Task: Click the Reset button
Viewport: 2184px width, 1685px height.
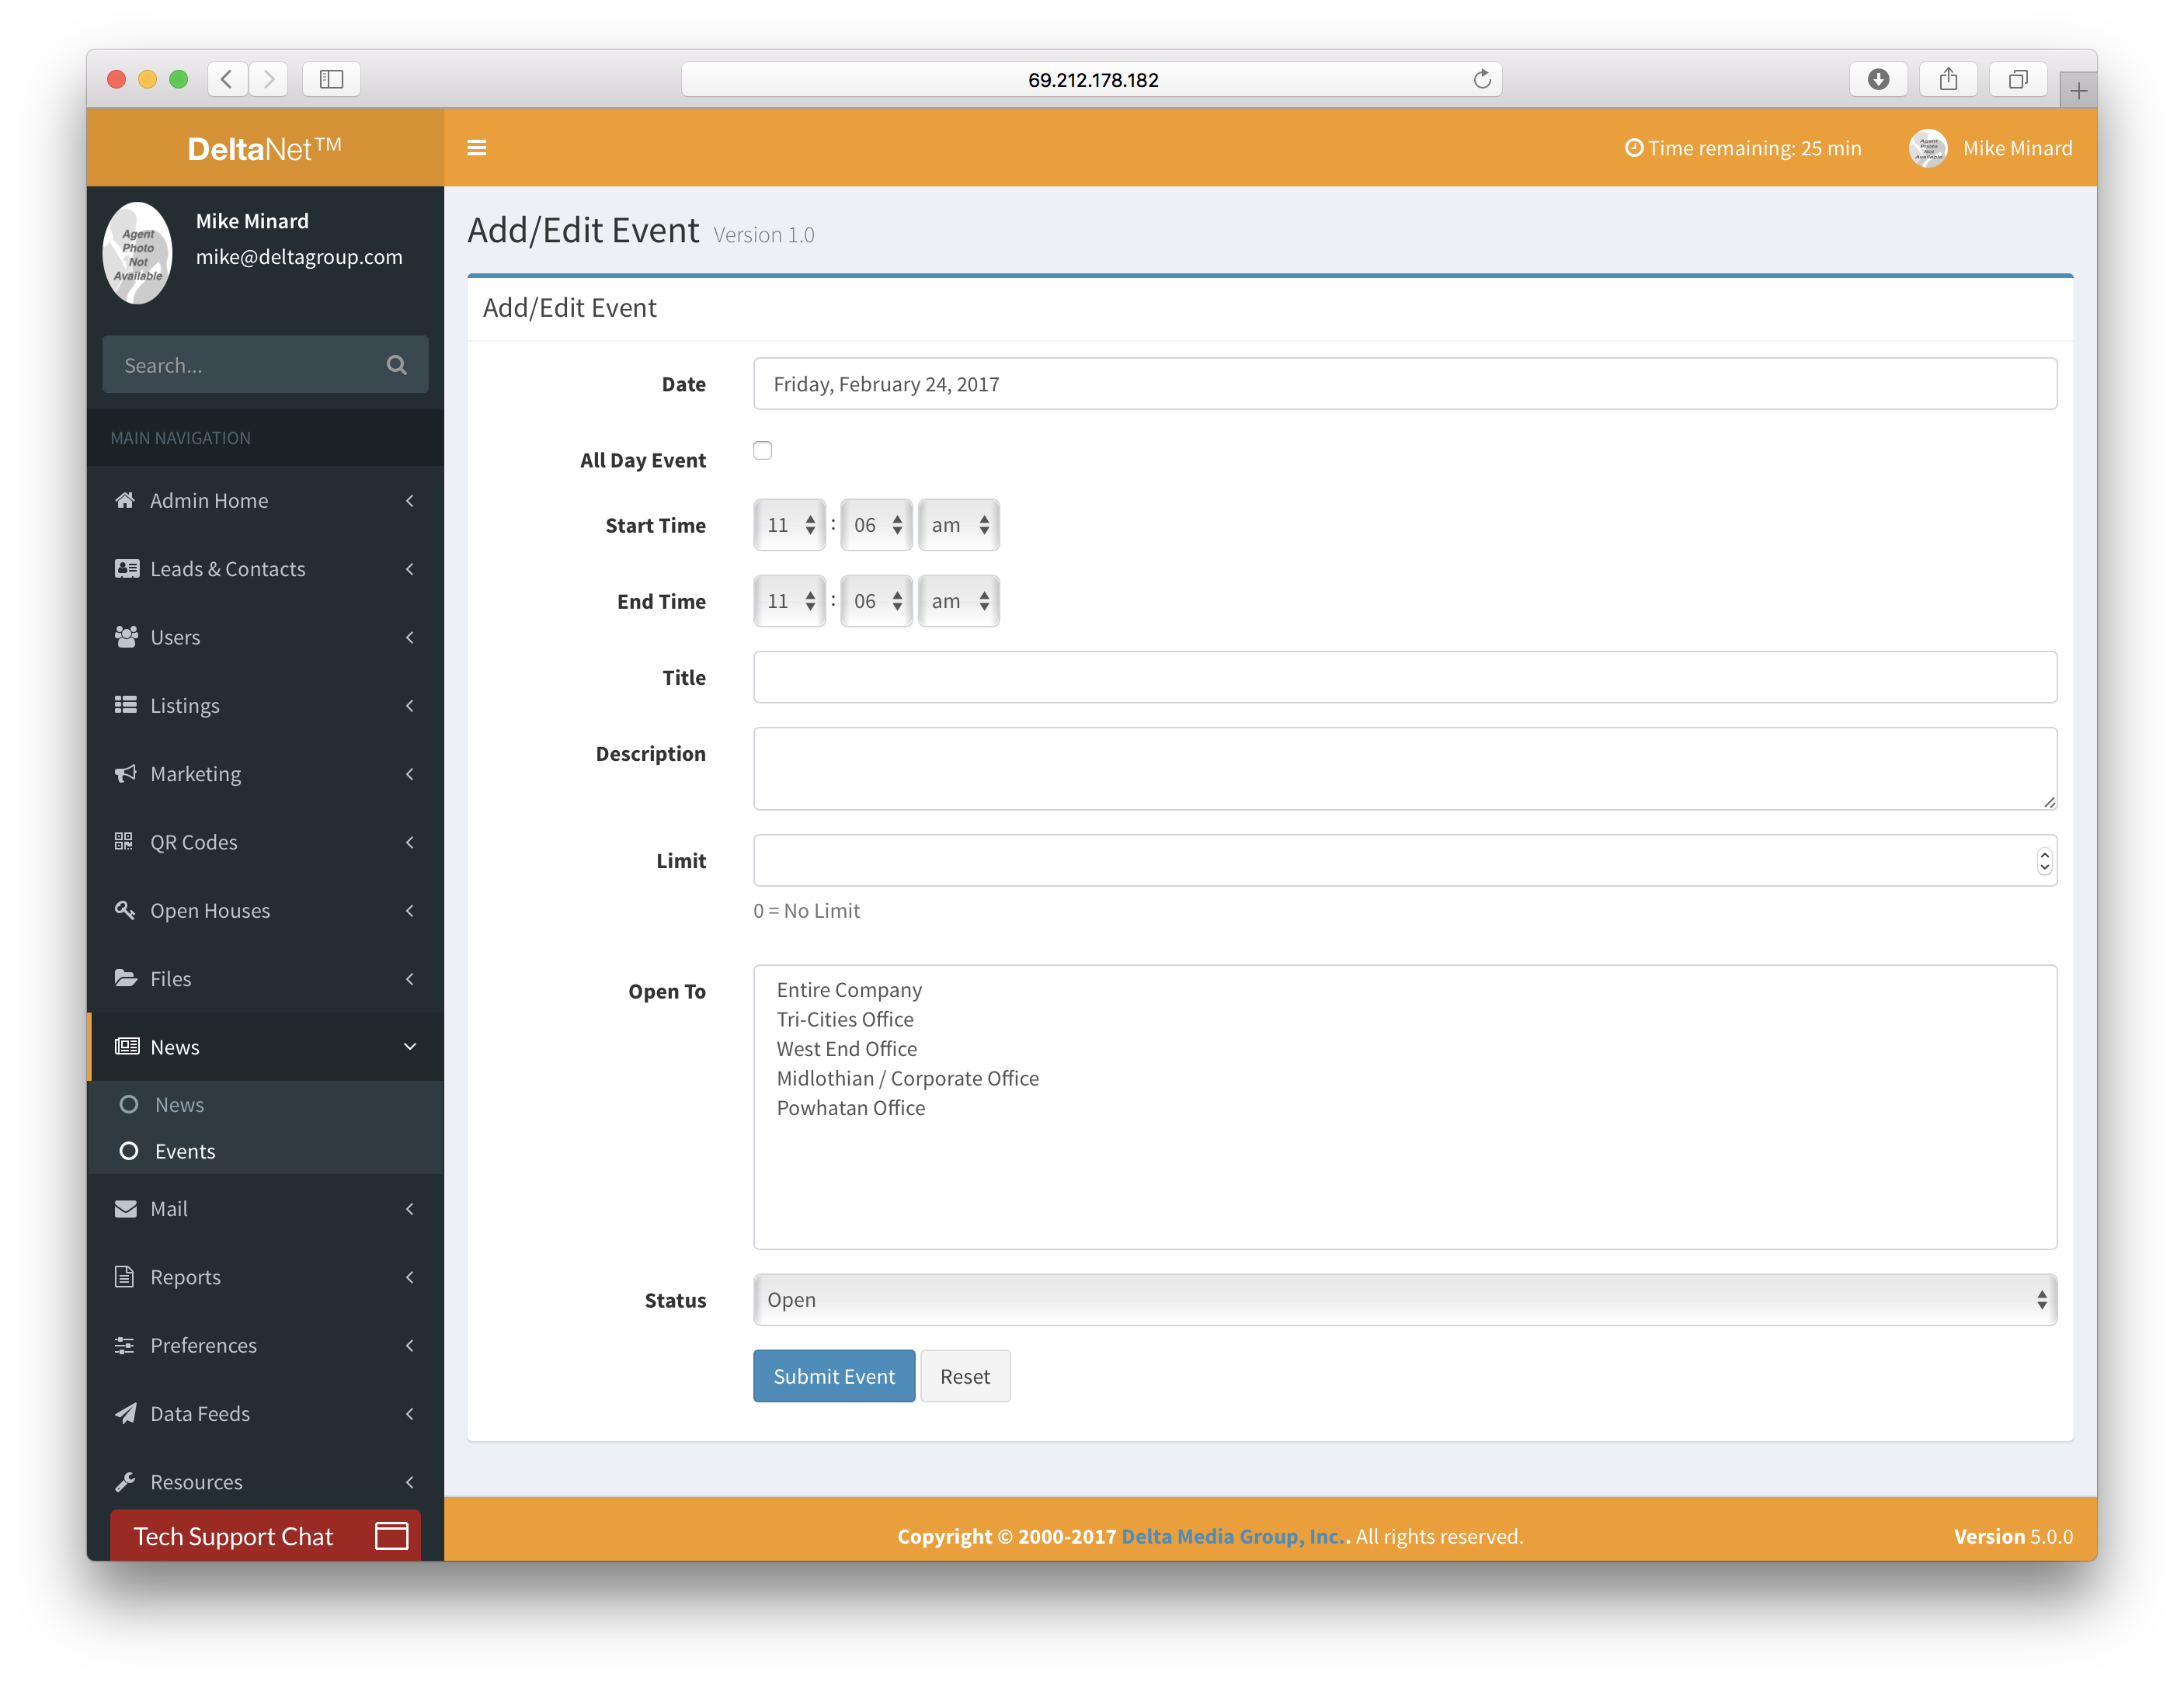Action: 964,1376
